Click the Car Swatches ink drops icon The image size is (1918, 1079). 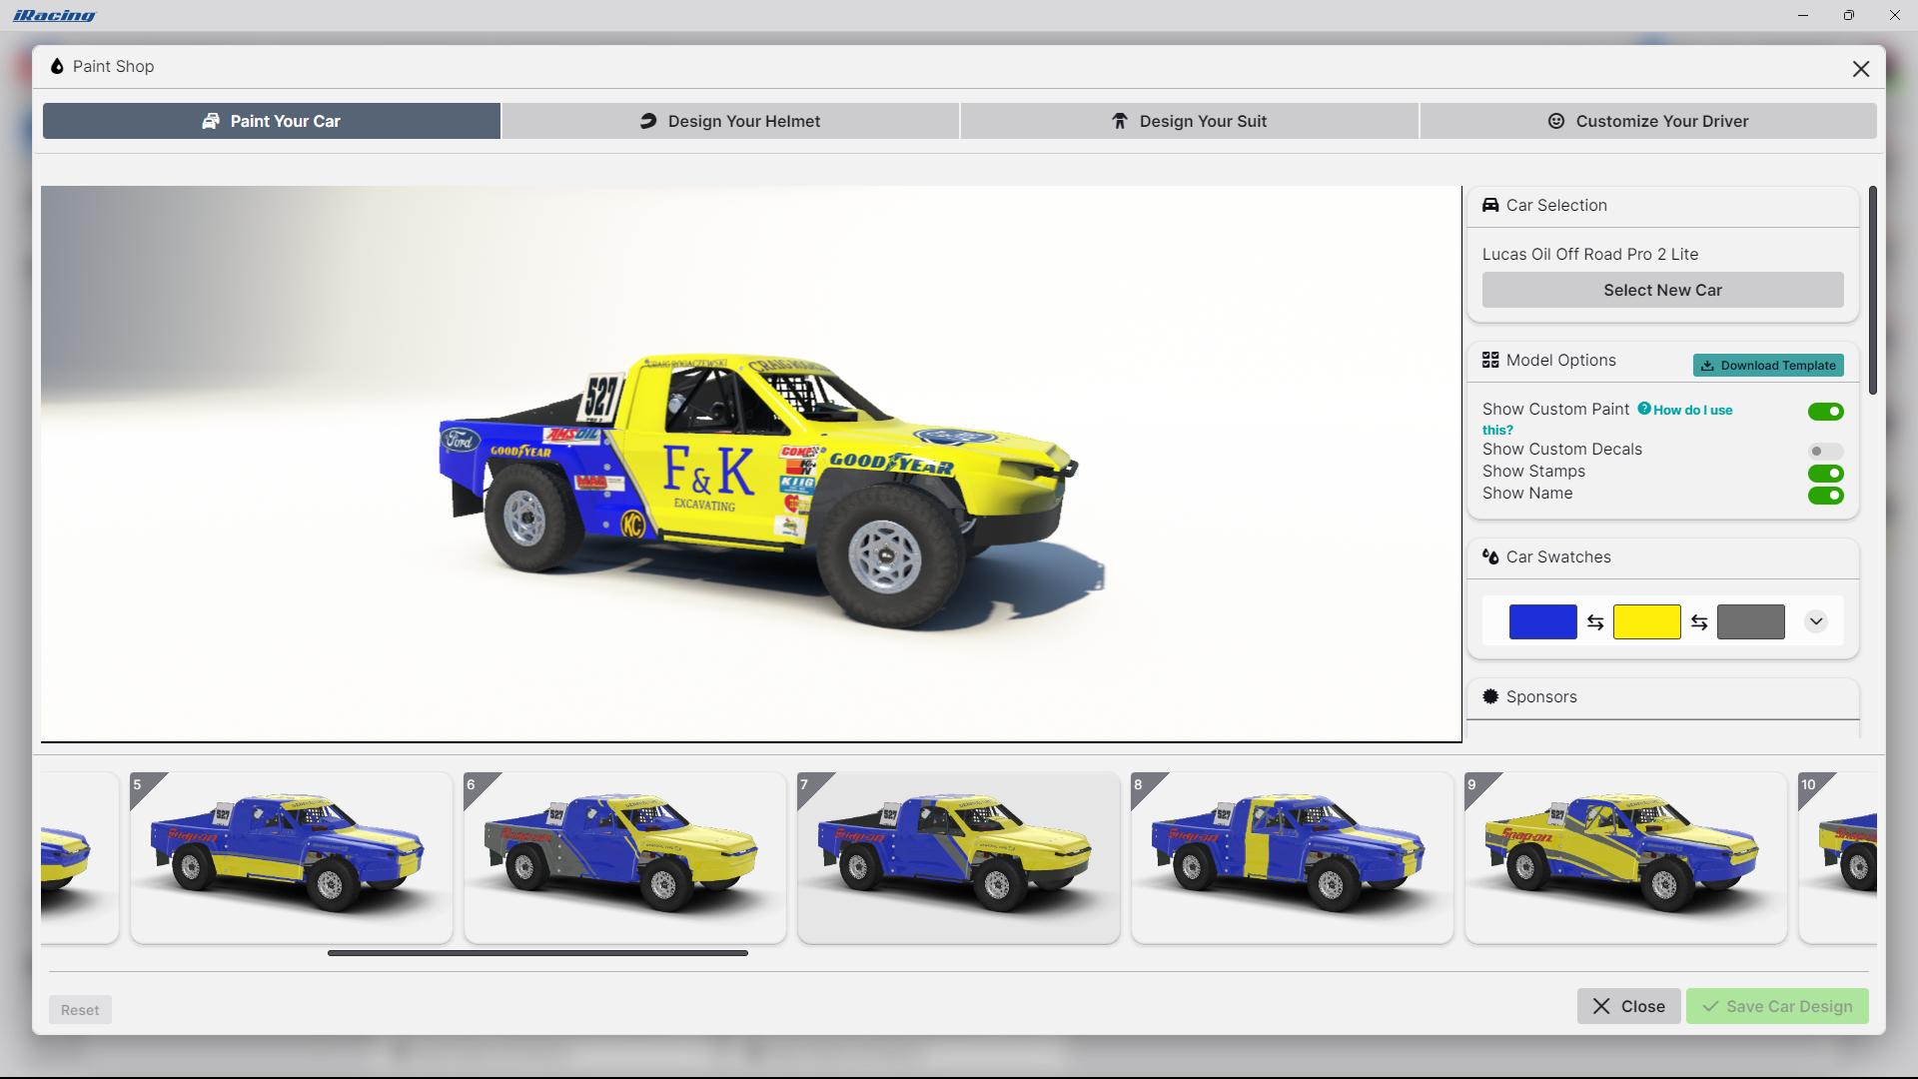1490,557
